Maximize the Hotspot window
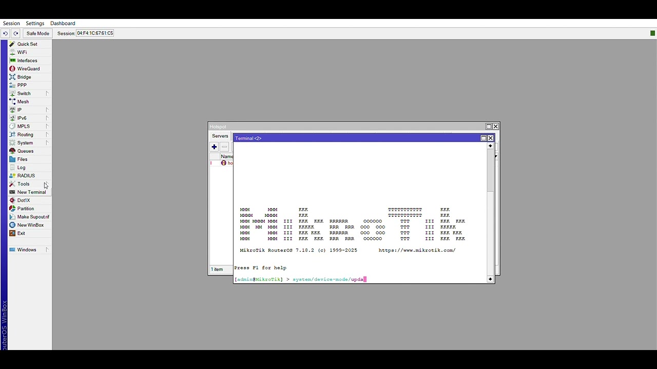Image resolution: width=657 pixels, height=369 pixels. click(x=489, y=127)
